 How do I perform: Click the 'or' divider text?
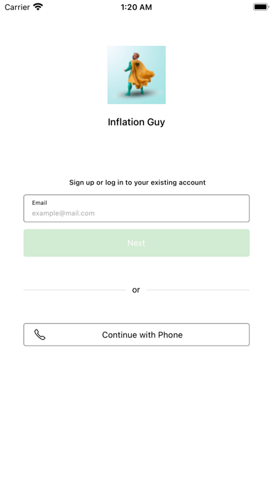136,290
